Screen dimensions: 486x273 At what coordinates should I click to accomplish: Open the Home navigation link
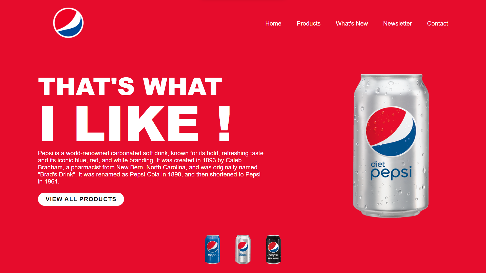tap(273, 24)
